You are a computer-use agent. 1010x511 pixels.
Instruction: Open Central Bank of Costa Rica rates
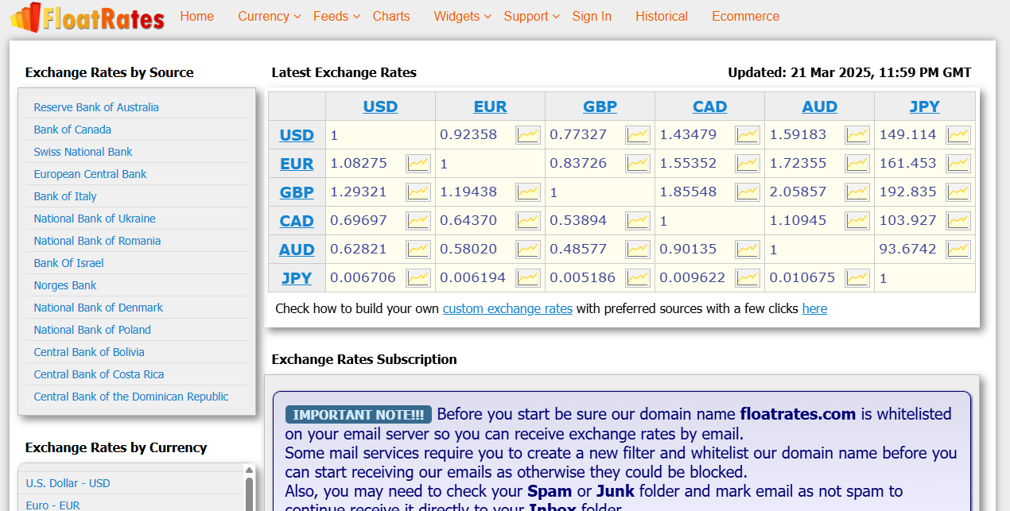tap(99, 374)
